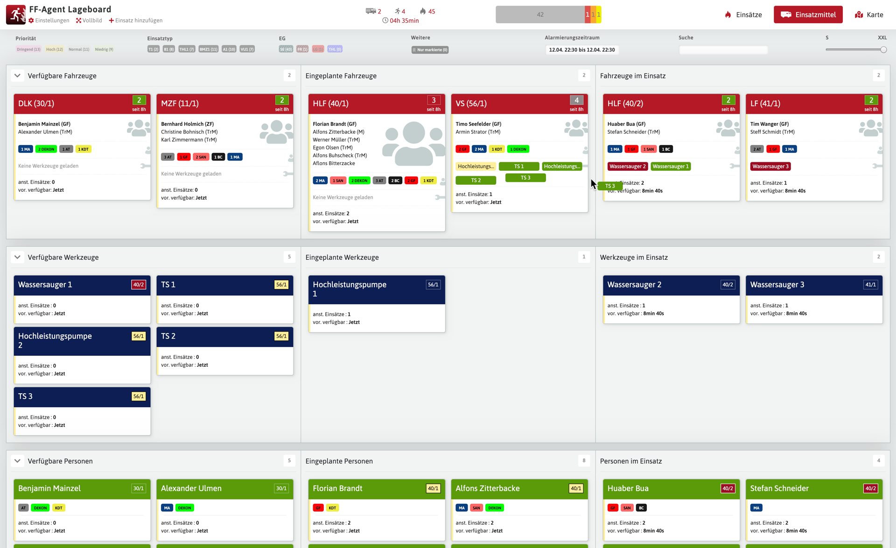Click the FF-Agent running man logo

(x=16, y=14)
